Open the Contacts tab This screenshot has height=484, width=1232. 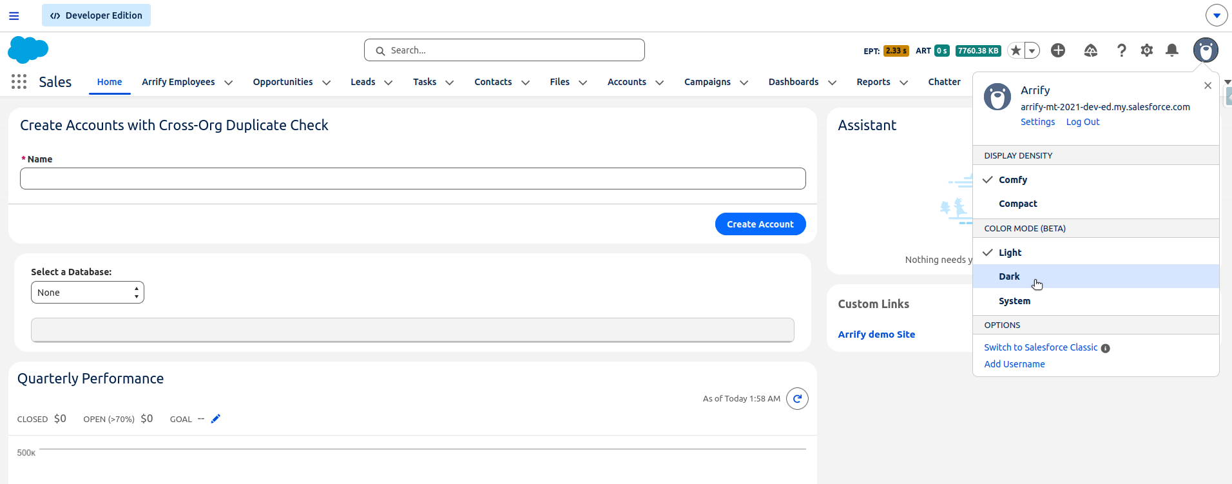coord(493,82)
